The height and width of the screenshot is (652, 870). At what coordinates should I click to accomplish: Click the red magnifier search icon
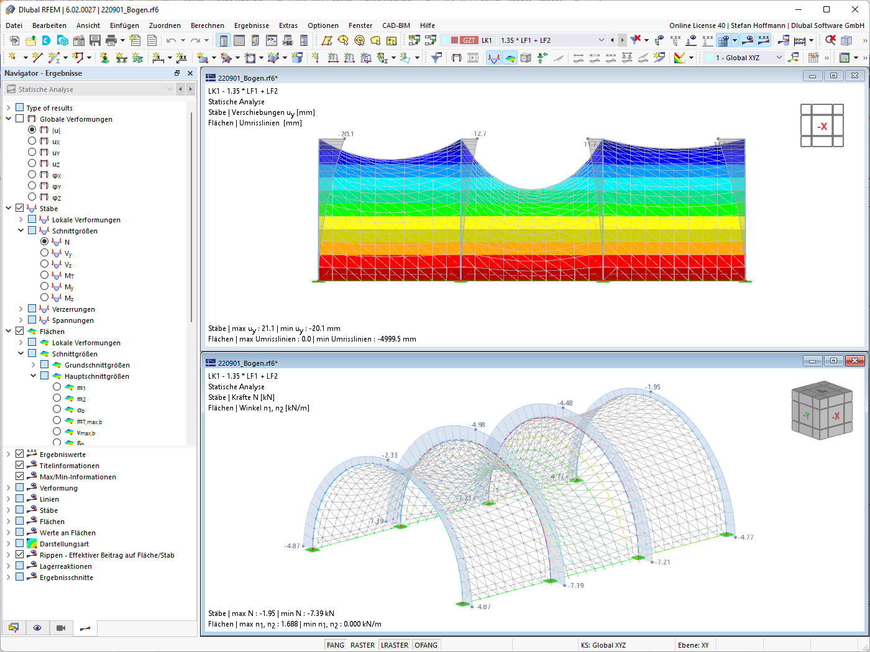tap(830, 40)
